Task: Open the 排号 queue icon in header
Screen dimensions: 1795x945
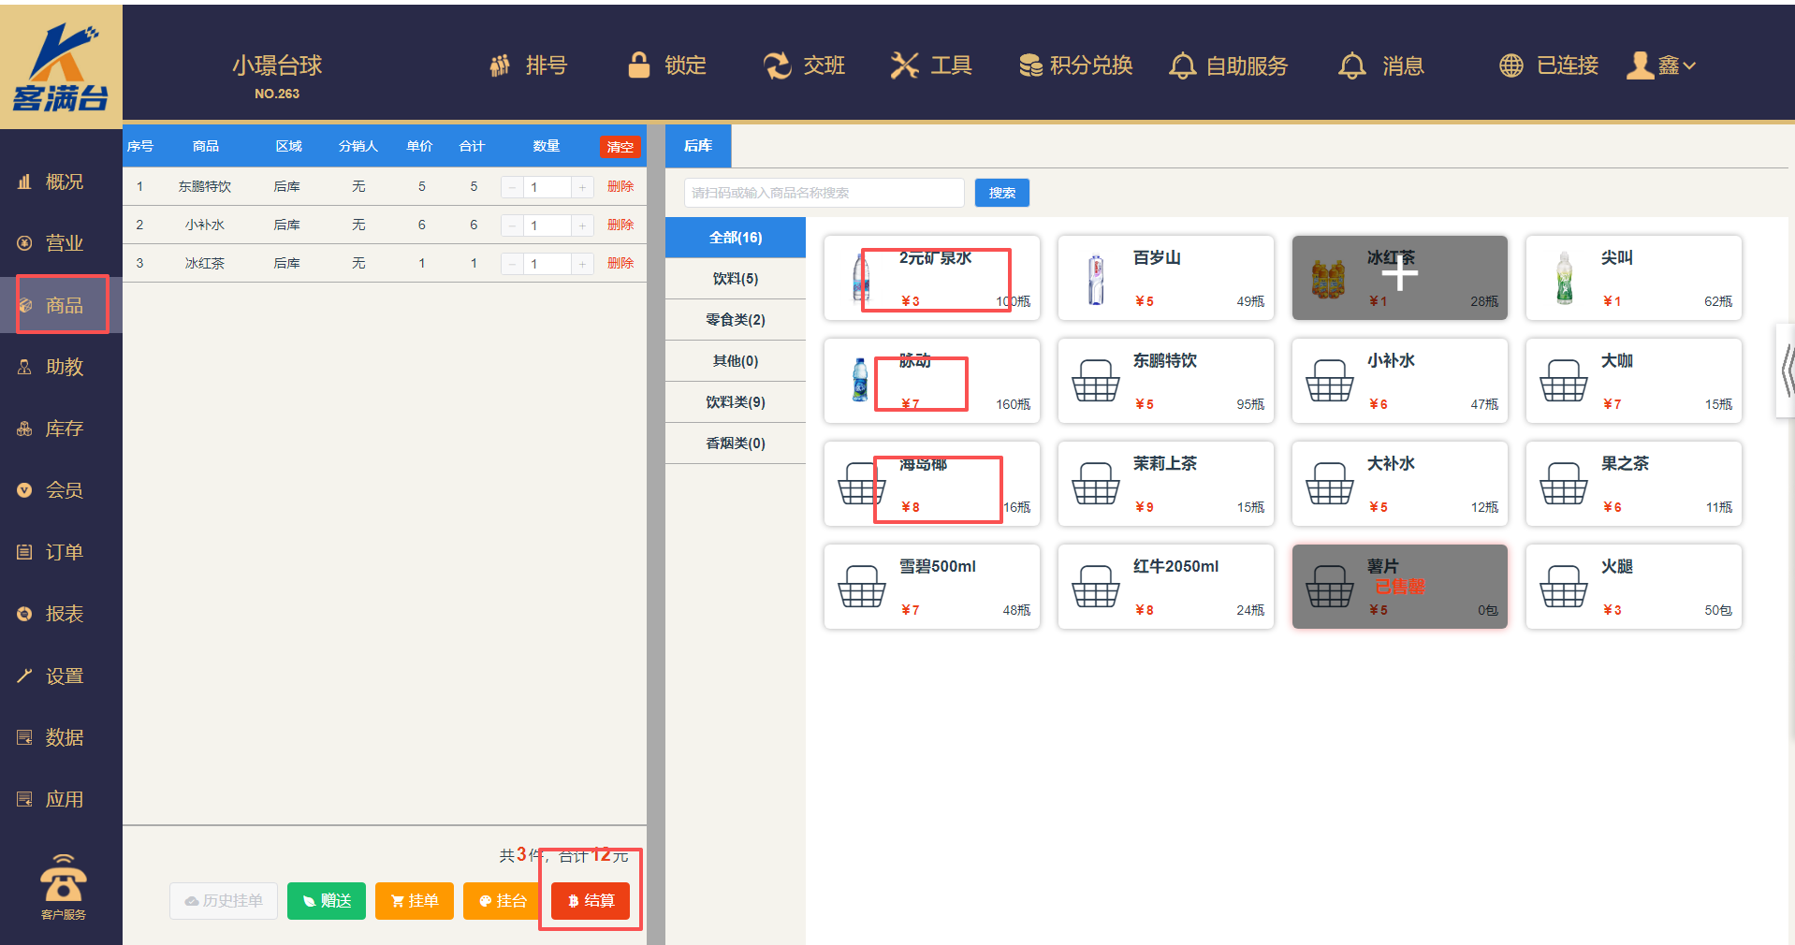Action: (501, 65)
